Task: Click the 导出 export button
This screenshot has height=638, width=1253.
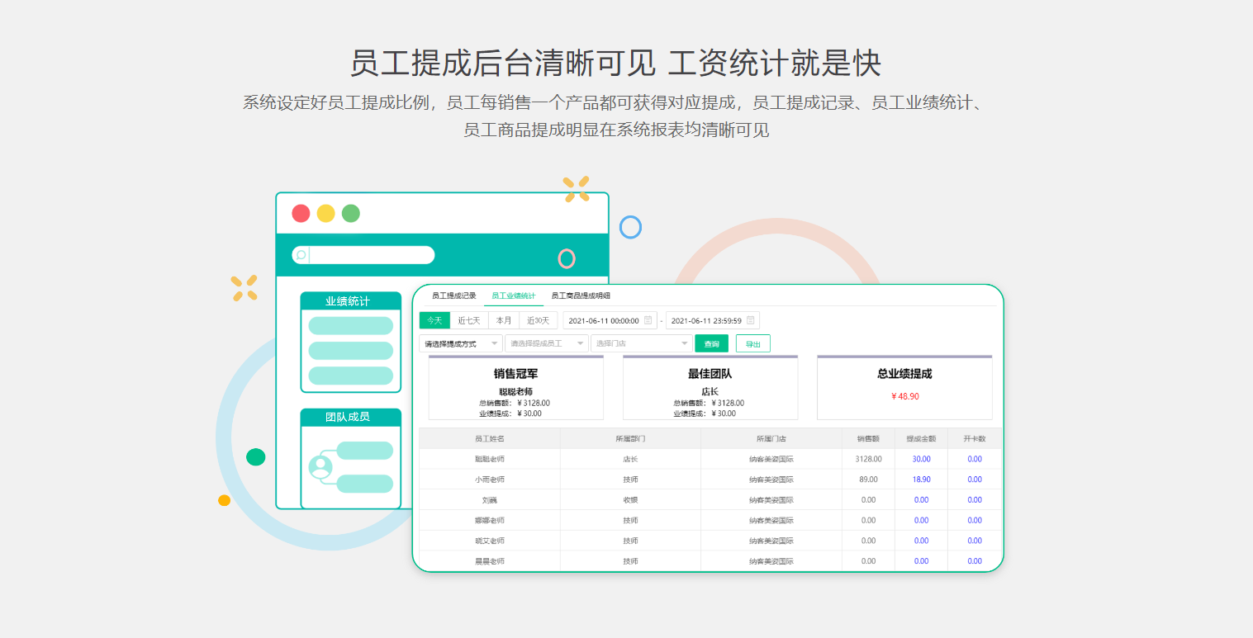Action: pyautogui.click(x=752, y=343)
